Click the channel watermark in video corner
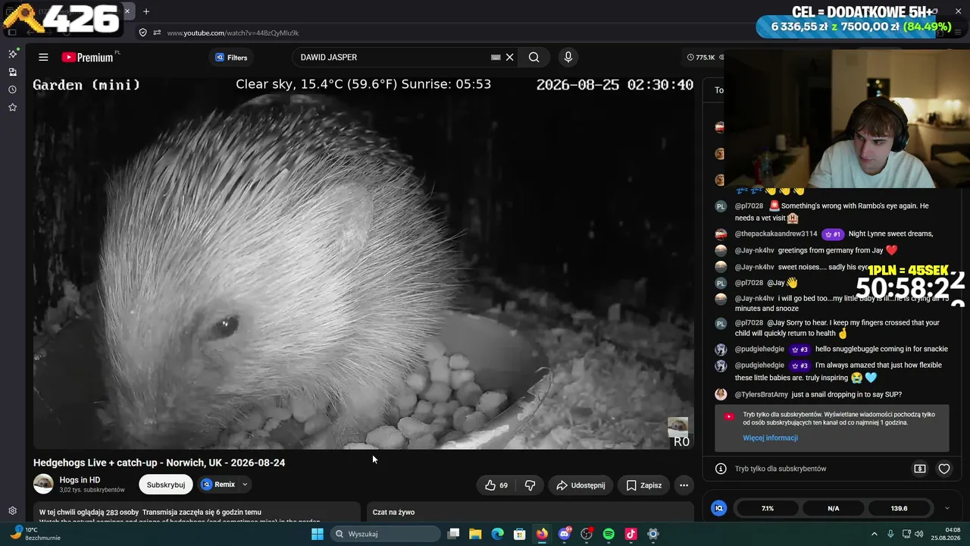 point(677,428)
